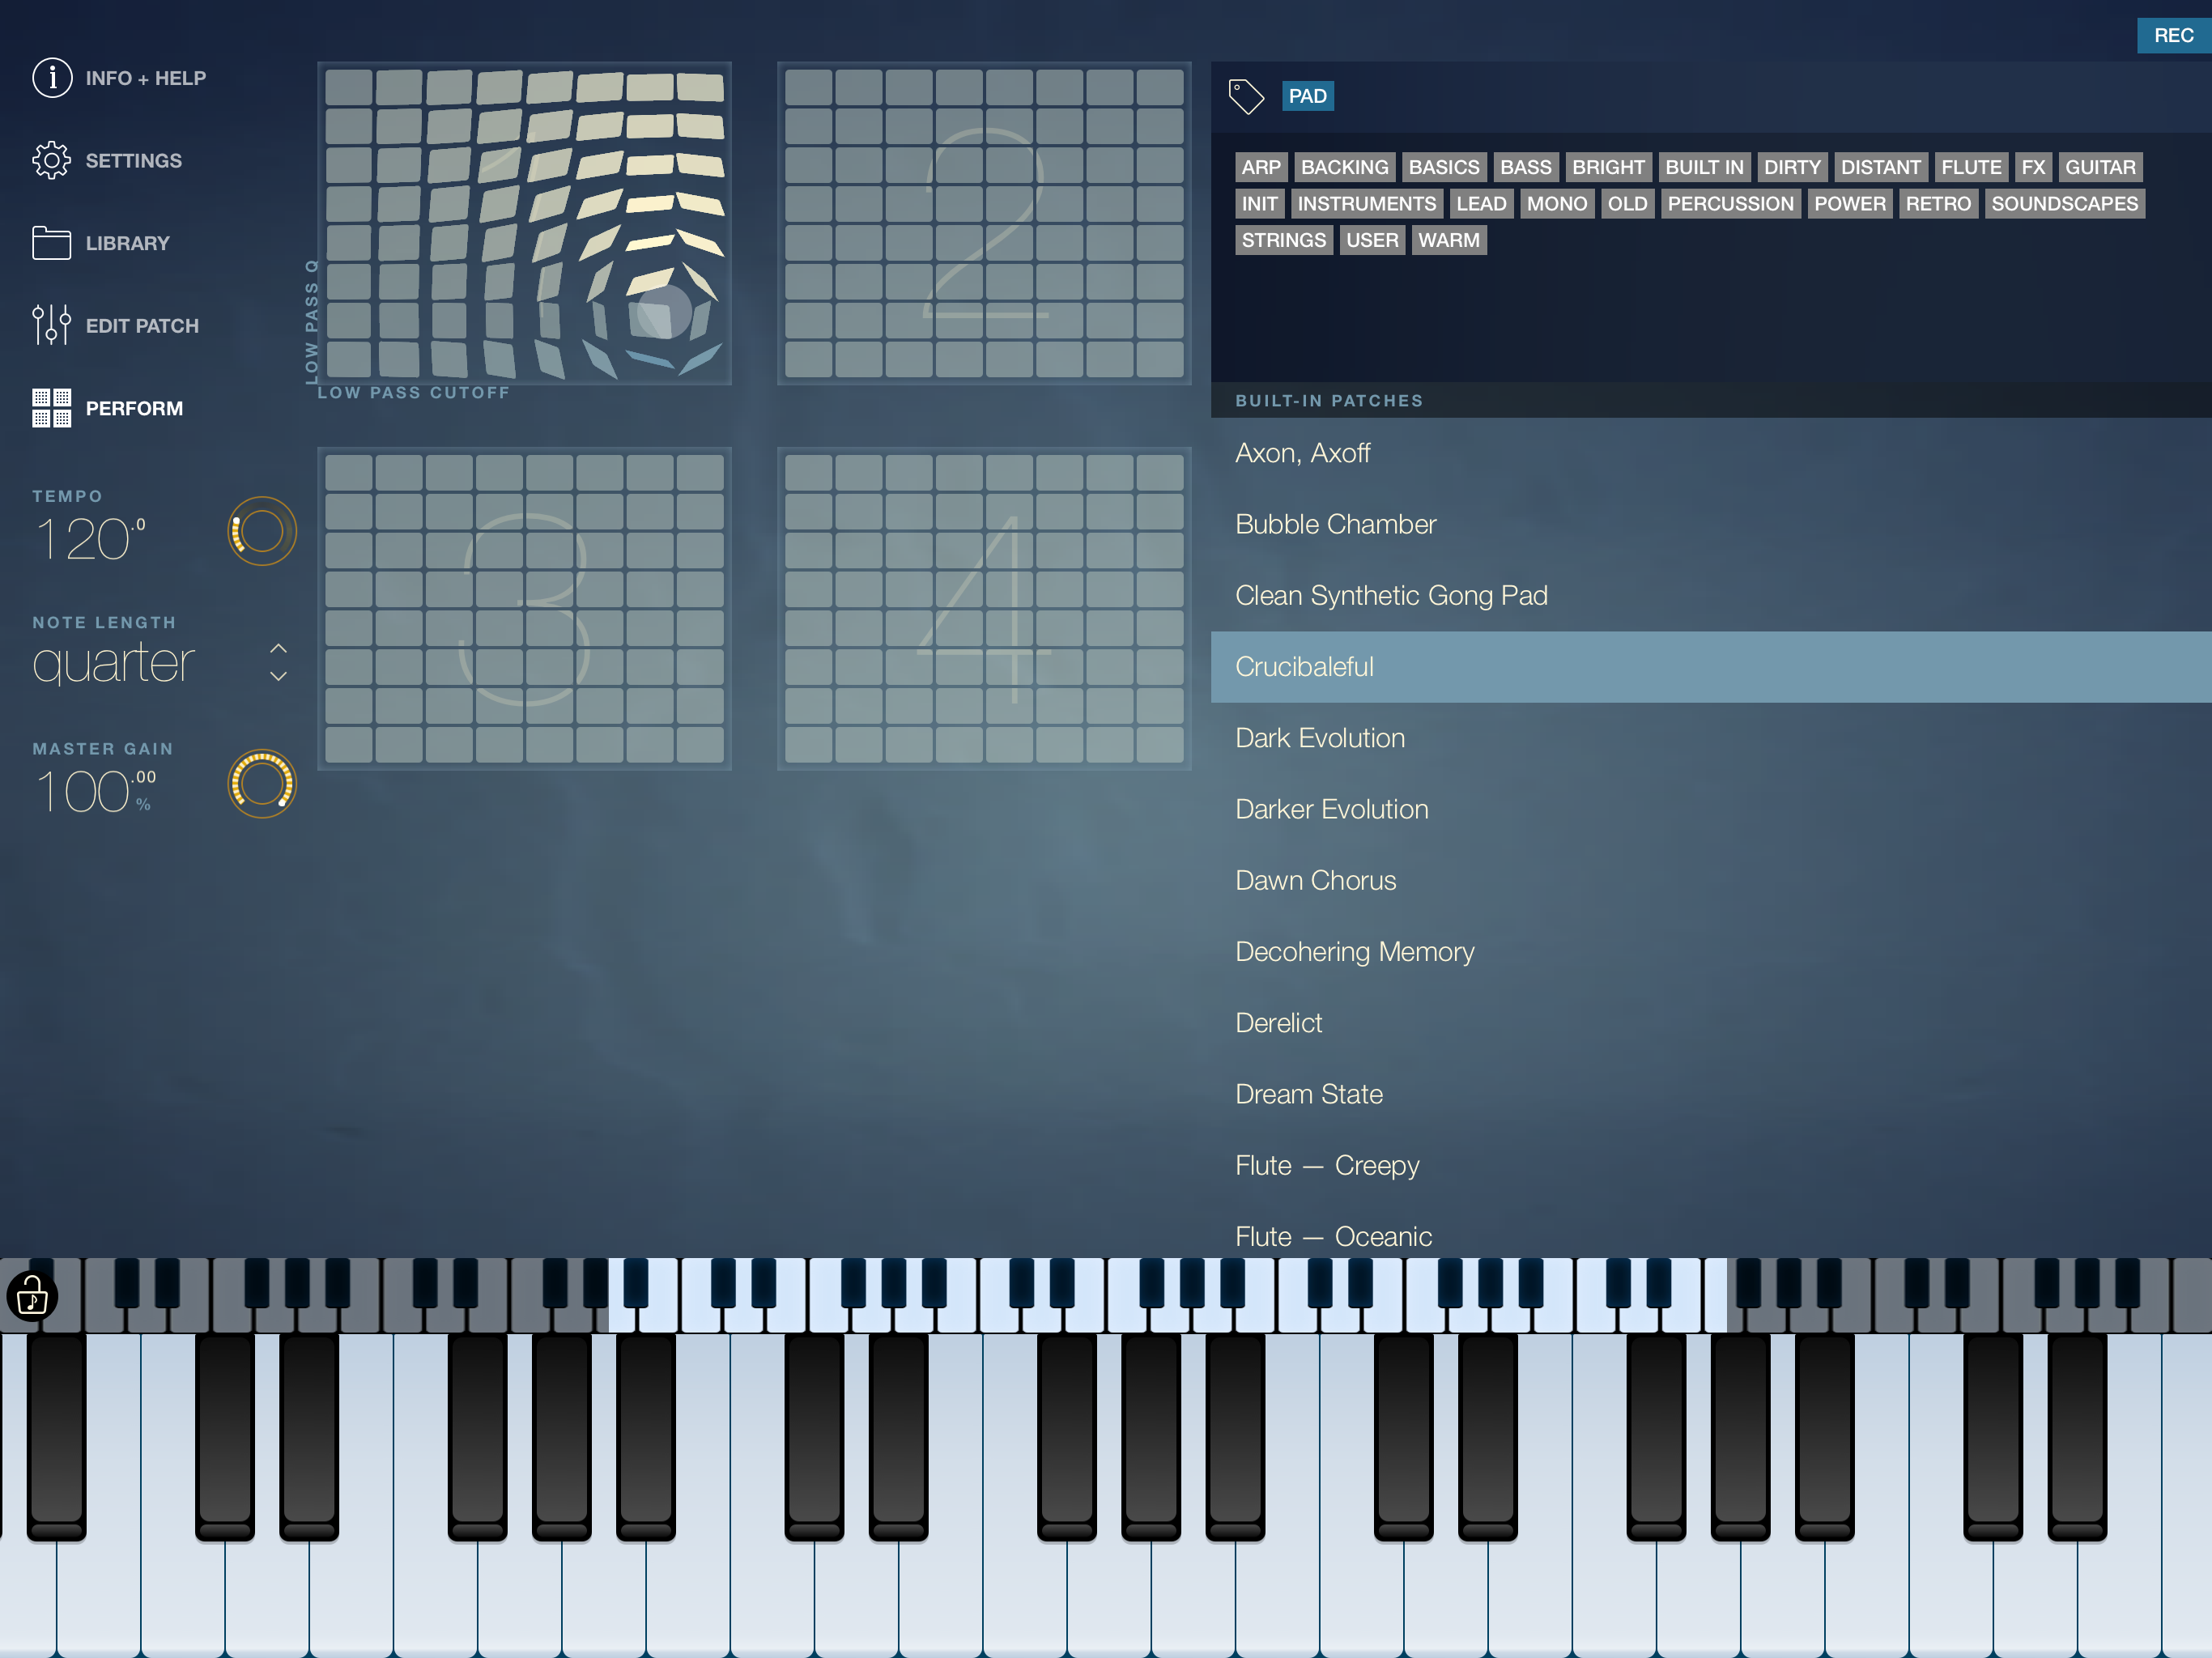Open Settings with the gear icon

pos(52,160)
